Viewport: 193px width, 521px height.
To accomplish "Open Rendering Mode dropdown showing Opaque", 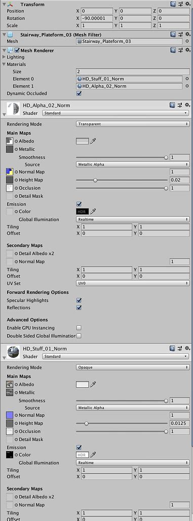I will click(133, 367).
